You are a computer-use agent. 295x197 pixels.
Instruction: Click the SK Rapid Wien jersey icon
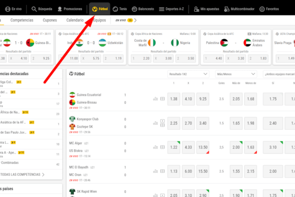pos(72,192)
